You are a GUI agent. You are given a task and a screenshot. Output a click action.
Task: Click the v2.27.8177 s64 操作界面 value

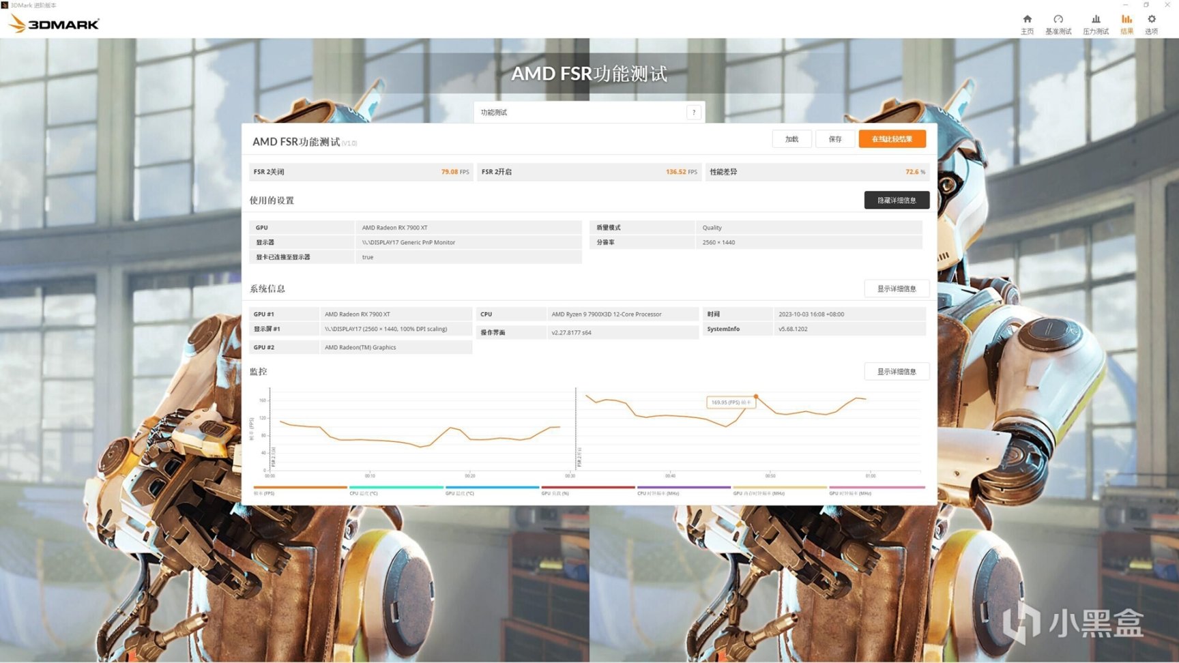coord(571,333)
